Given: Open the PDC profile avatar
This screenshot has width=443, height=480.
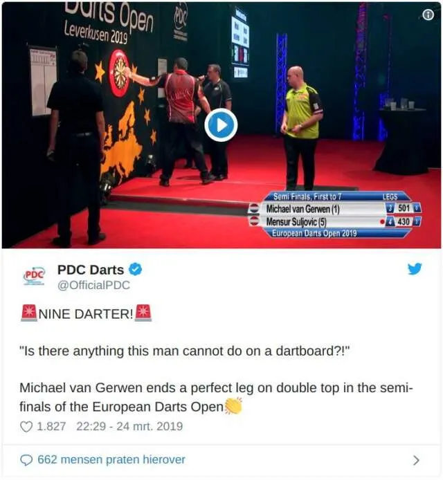Looking at the screenshot, I should (34, 276).
